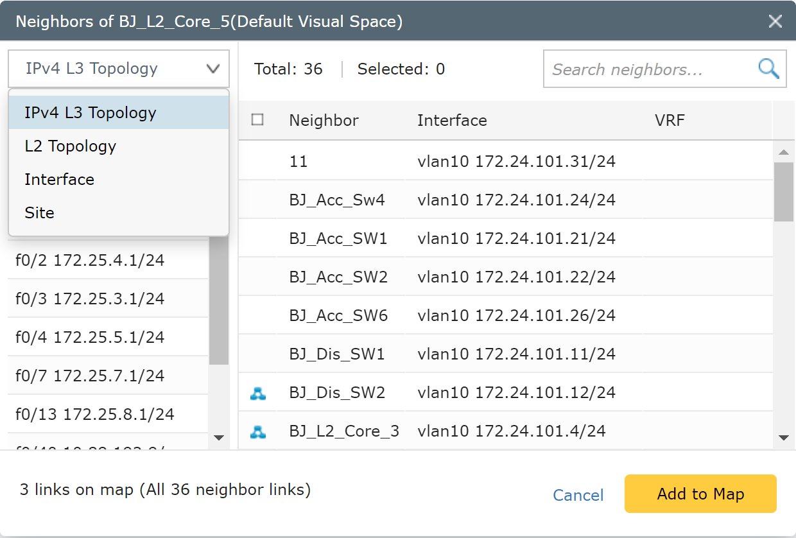Click the search magnifier icon
The image size is (796, 538).
(768, 69)
